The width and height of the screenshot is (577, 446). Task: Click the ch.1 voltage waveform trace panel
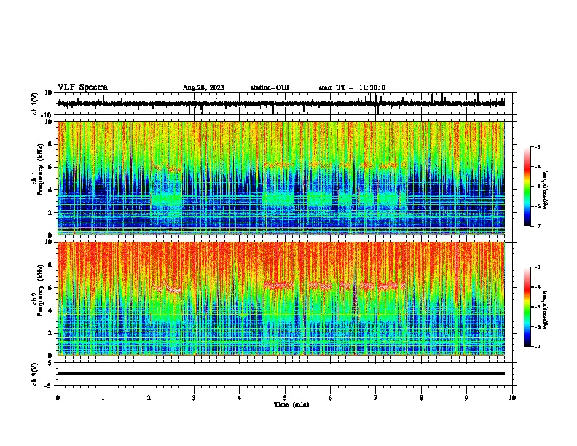point(285,103)
